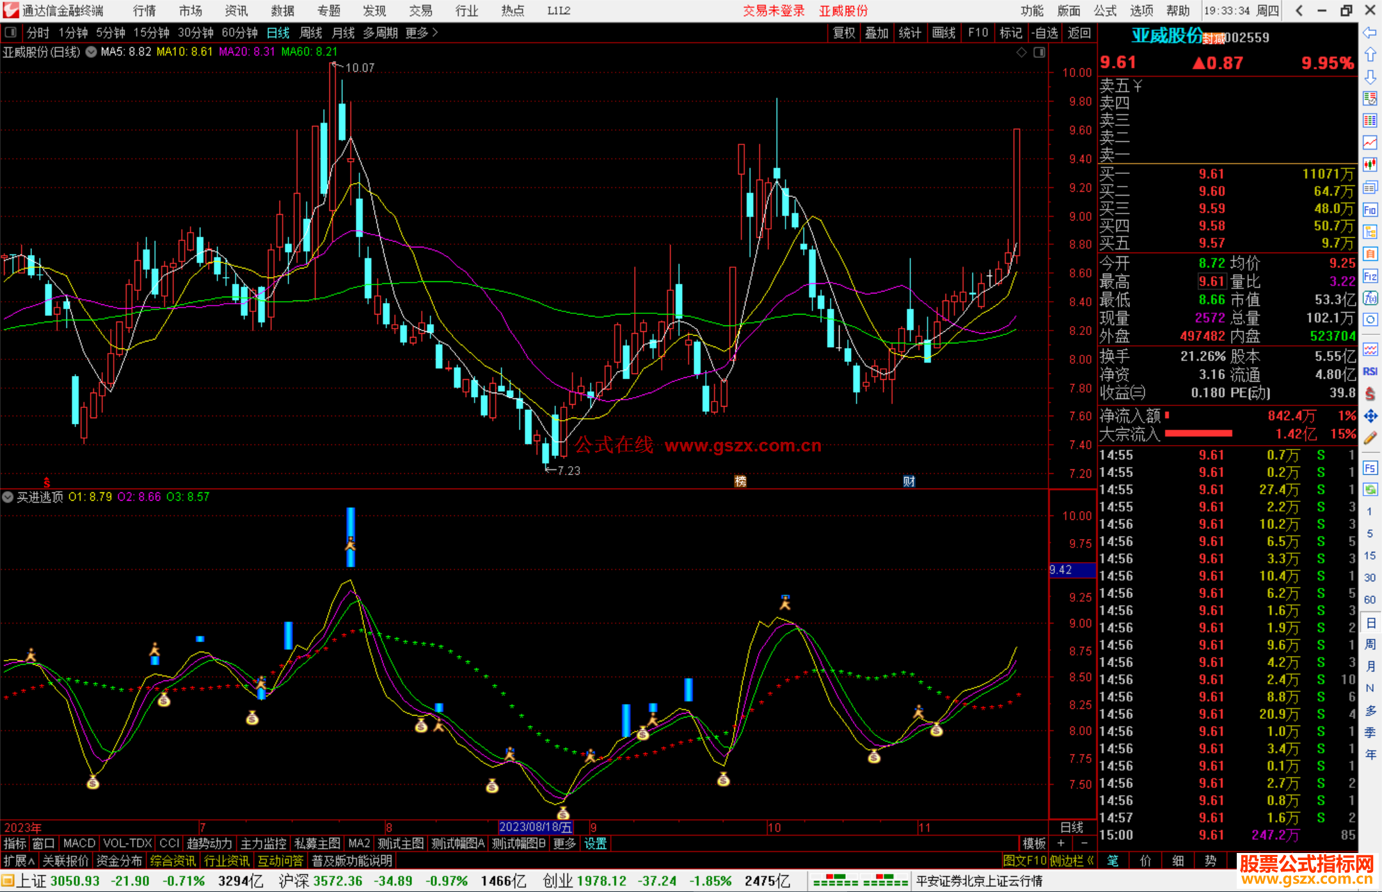Click the 设置 link in indicator bar

(595, 843)
